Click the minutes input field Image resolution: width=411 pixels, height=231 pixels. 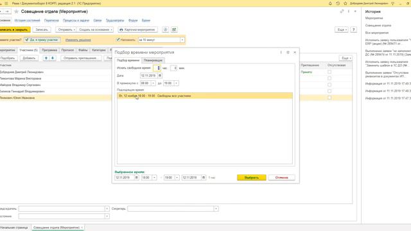coord(174,68)
